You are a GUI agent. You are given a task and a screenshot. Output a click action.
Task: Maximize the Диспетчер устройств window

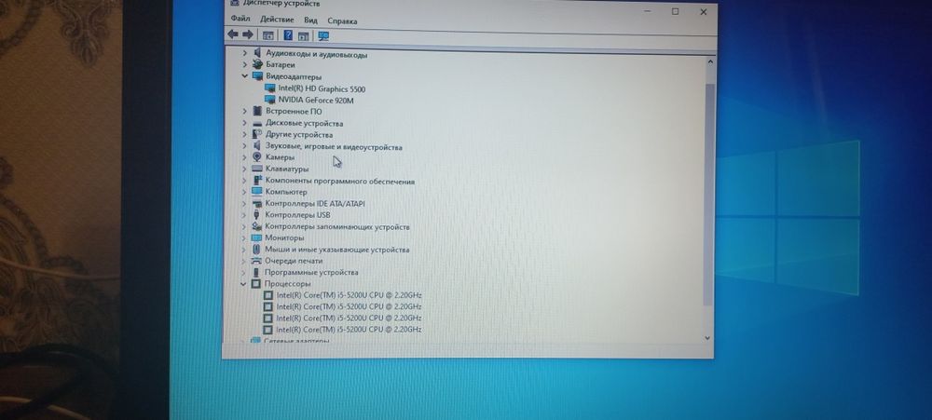tap(675, 11)
